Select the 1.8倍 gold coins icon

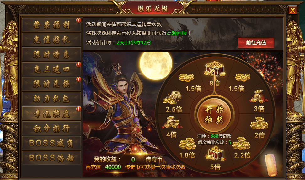point(187,144)
